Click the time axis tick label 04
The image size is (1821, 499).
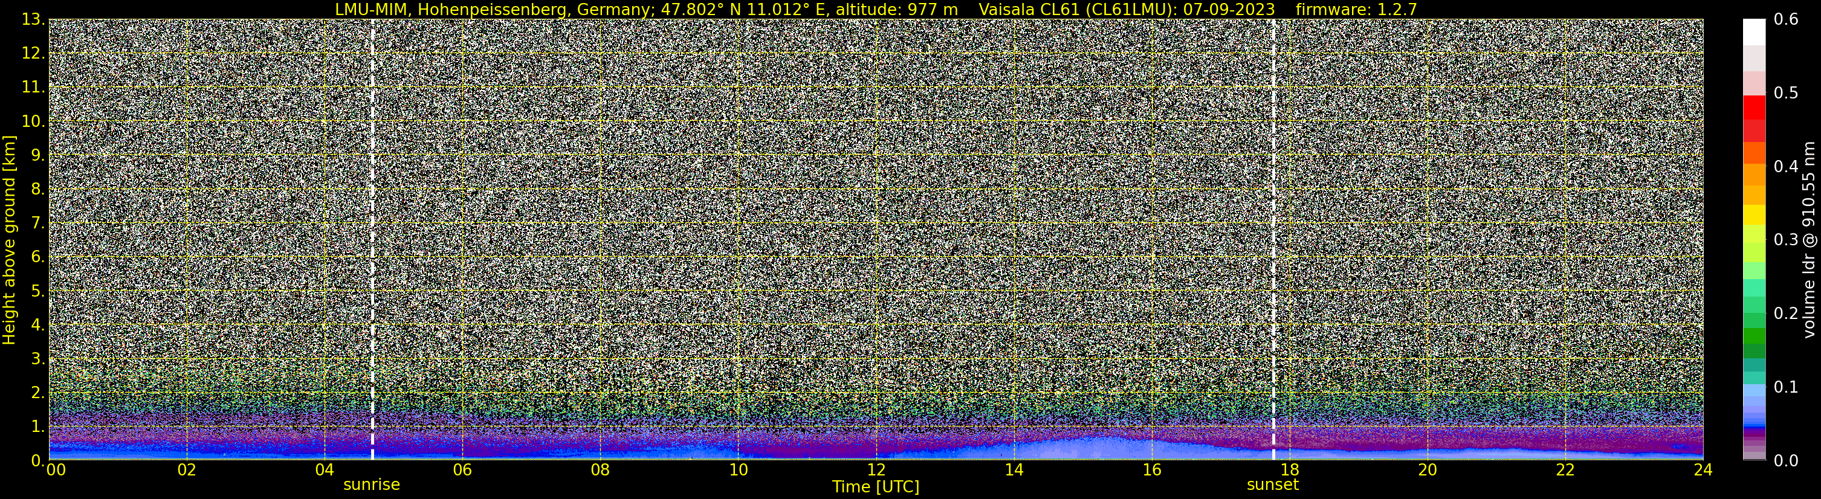click(325, 471)
